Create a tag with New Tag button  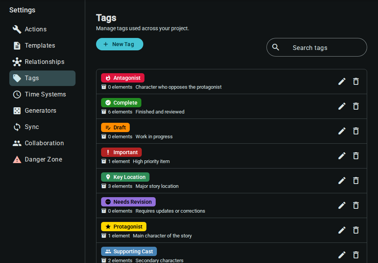(120, 44)
